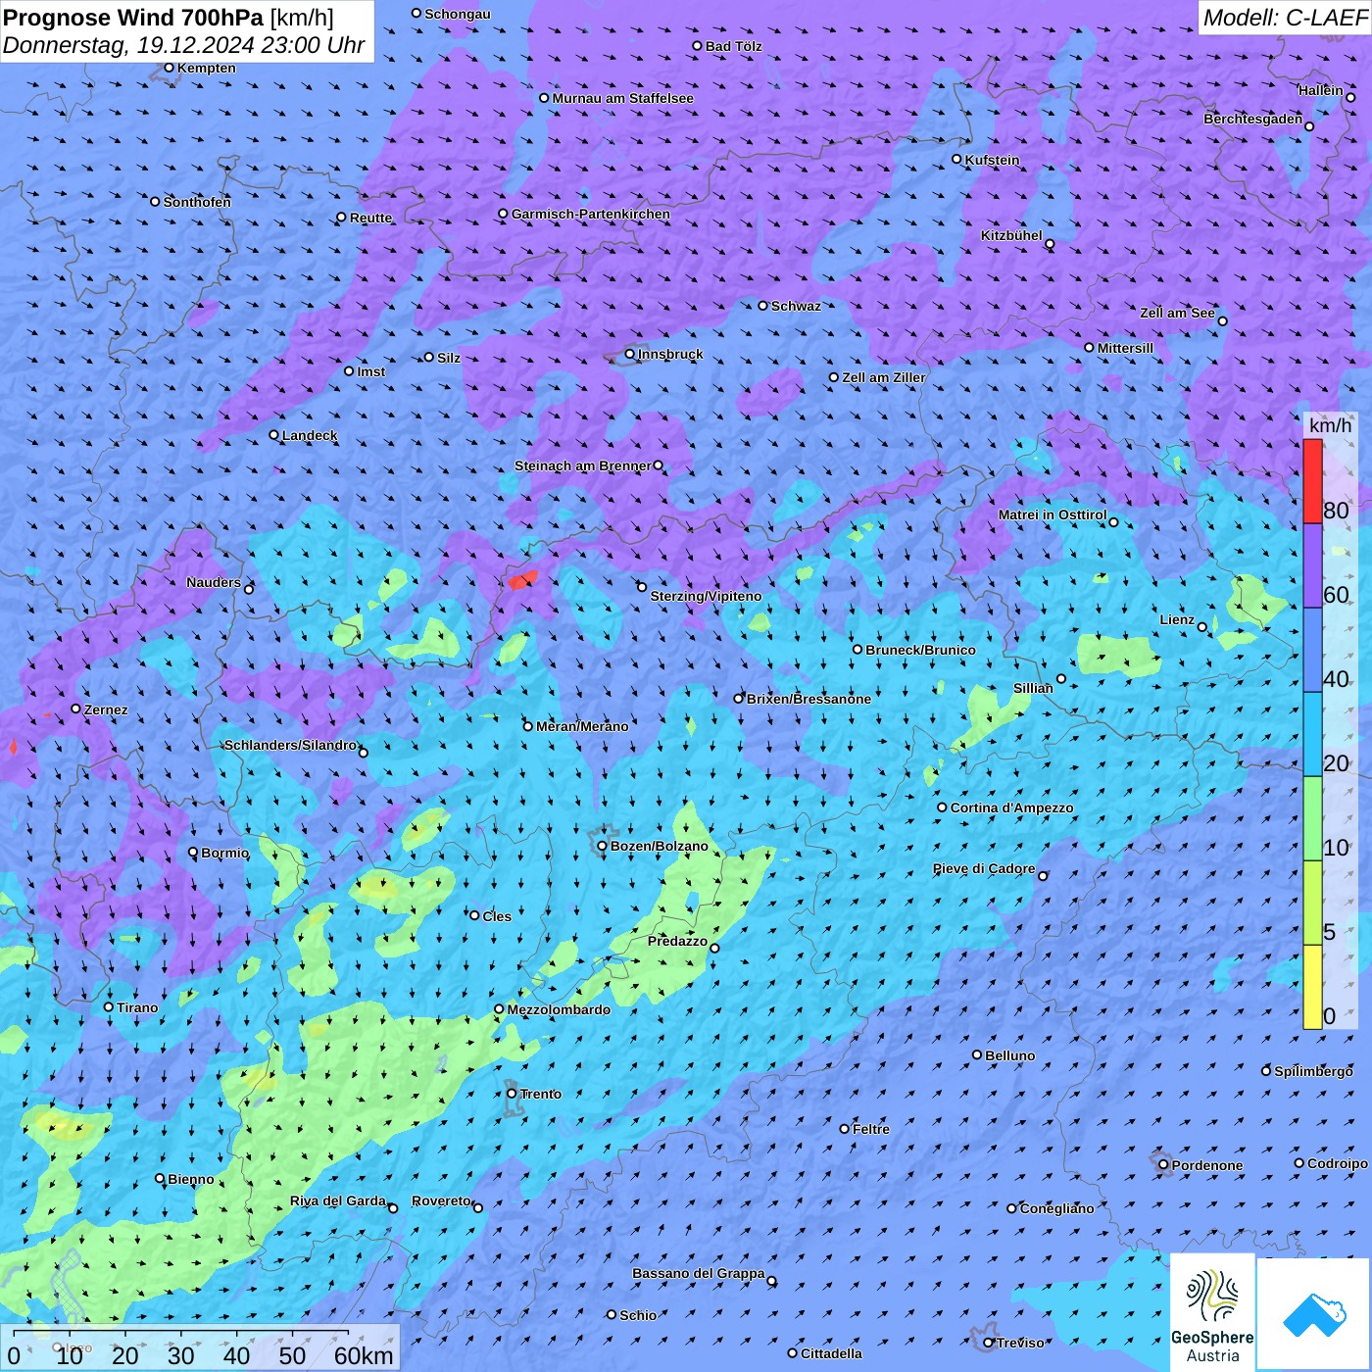
Task: Click the Garmisch-Partenkirchen label
Action: point(591,214)
